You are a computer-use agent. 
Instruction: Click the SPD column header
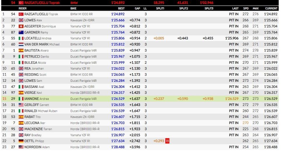pyautogui.click(x=246, y=8)
